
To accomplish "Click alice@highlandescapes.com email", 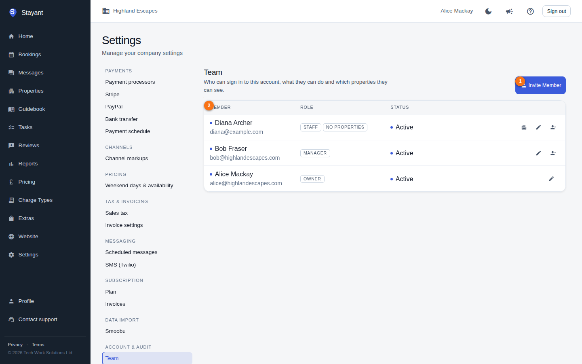I will (246, 184).
